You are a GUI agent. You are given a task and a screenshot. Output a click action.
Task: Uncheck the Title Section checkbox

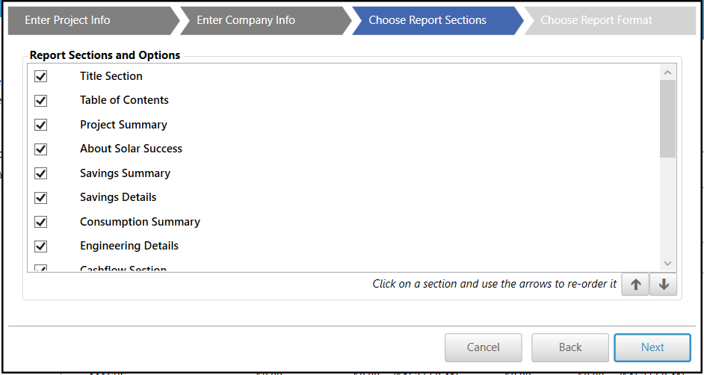[x=41, y=76]
